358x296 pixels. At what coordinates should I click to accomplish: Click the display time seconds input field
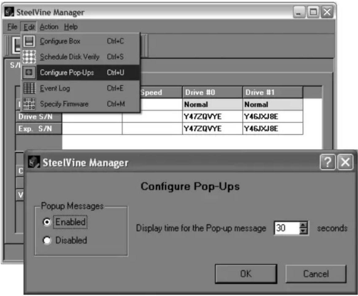[287, 228]
